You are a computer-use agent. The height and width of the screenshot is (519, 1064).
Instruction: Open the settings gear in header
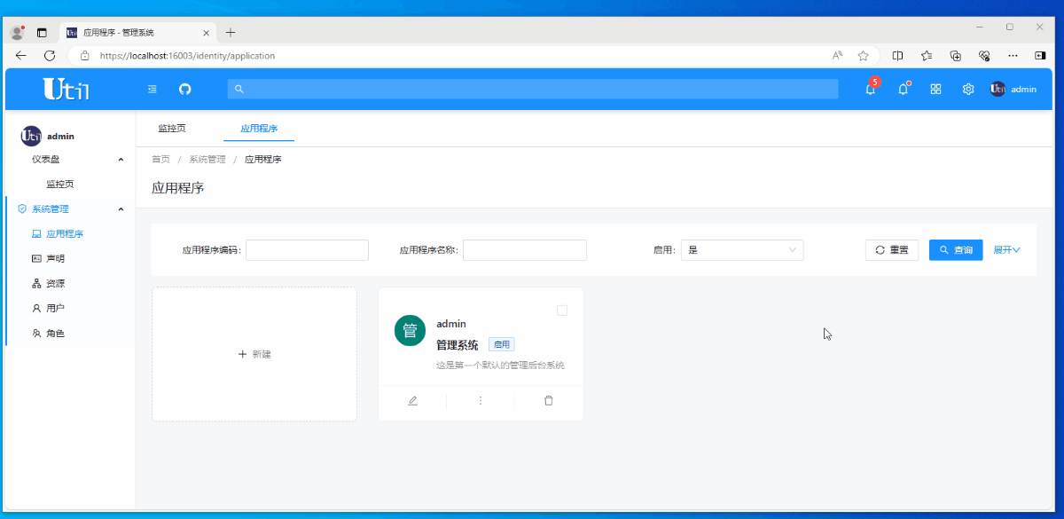(968, 89)
